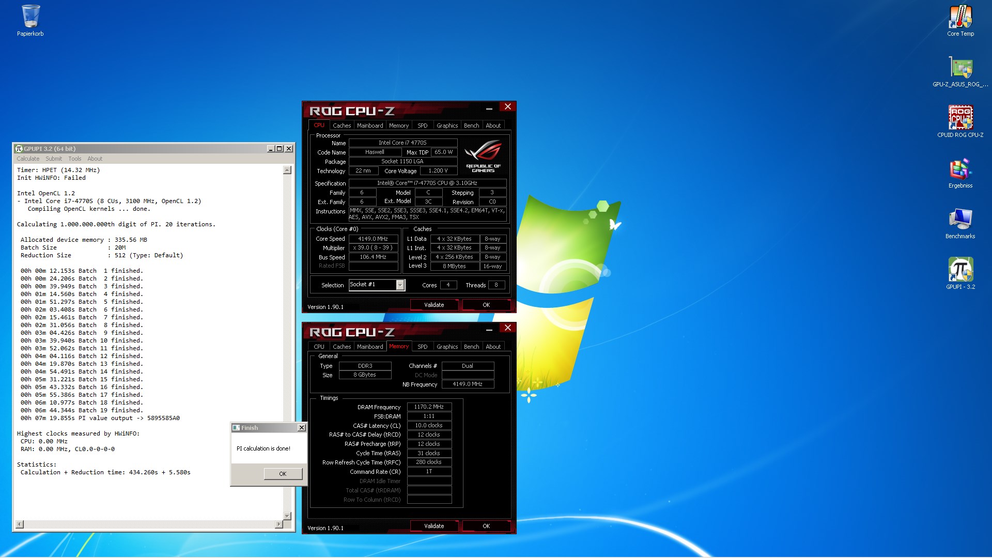This screenshot has width=992, height=558.
Task: Open the Tools menu in GPUPI
Action: (x=75, y=159)
